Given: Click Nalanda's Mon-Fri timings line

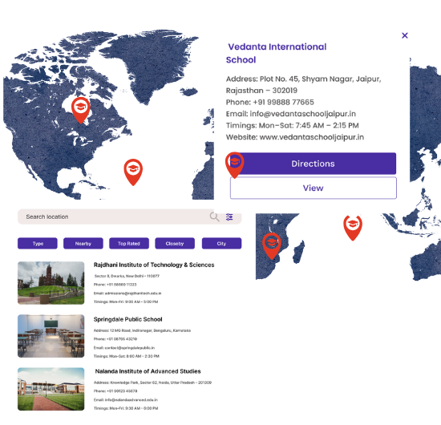Looking at the screenshot, I should tap(126, 408).
